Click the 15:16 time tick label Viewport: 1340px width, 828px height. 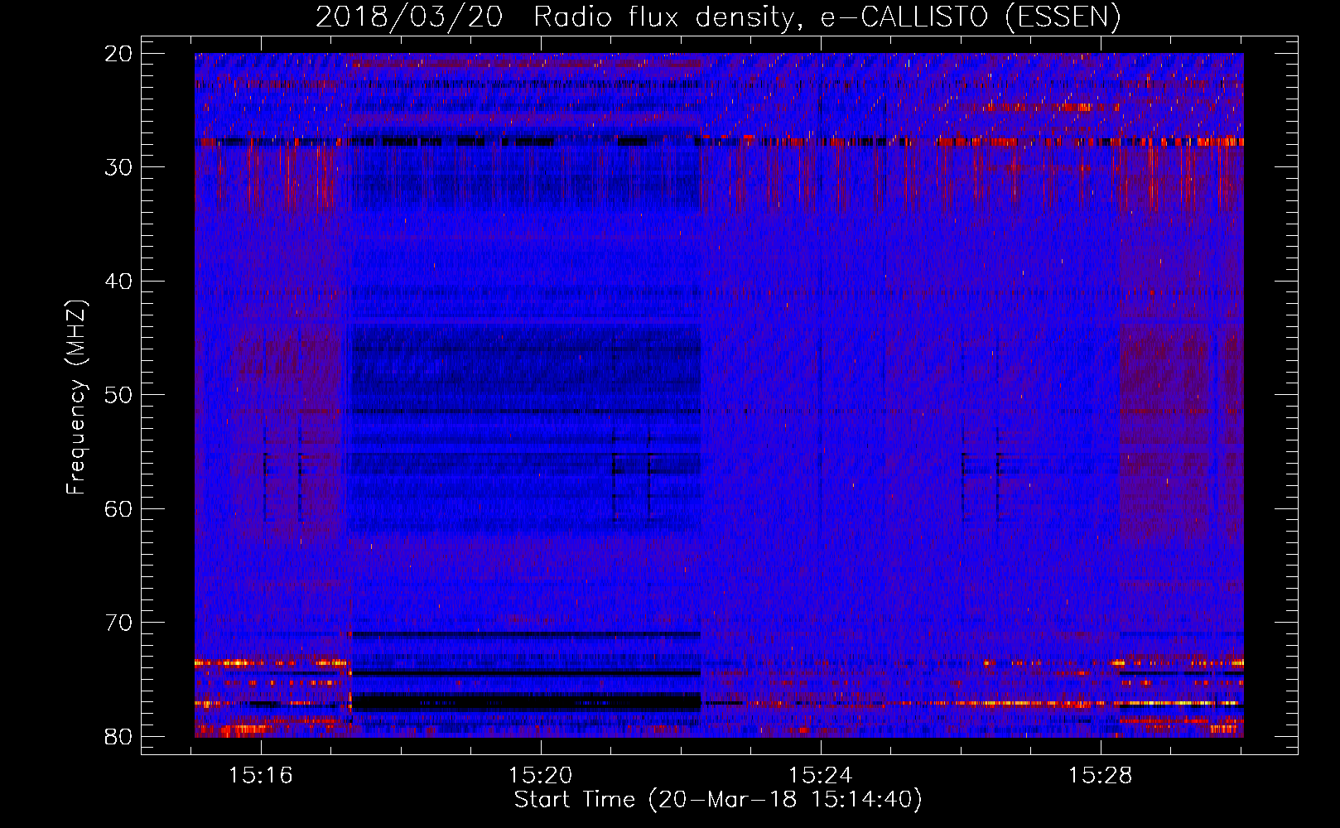coord(262,776)
